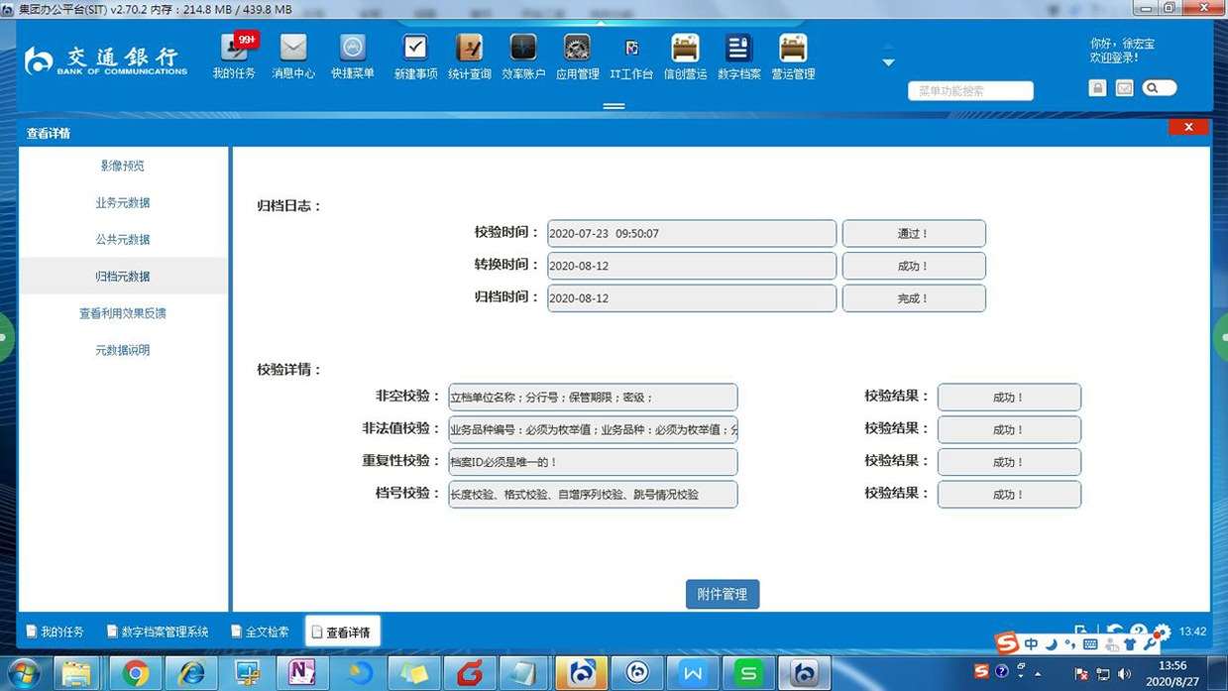The width and height of the screenshot is (1228, 691).
Task: Select 业务元数据 in the left sidebar
Action: tap(123, 203)
